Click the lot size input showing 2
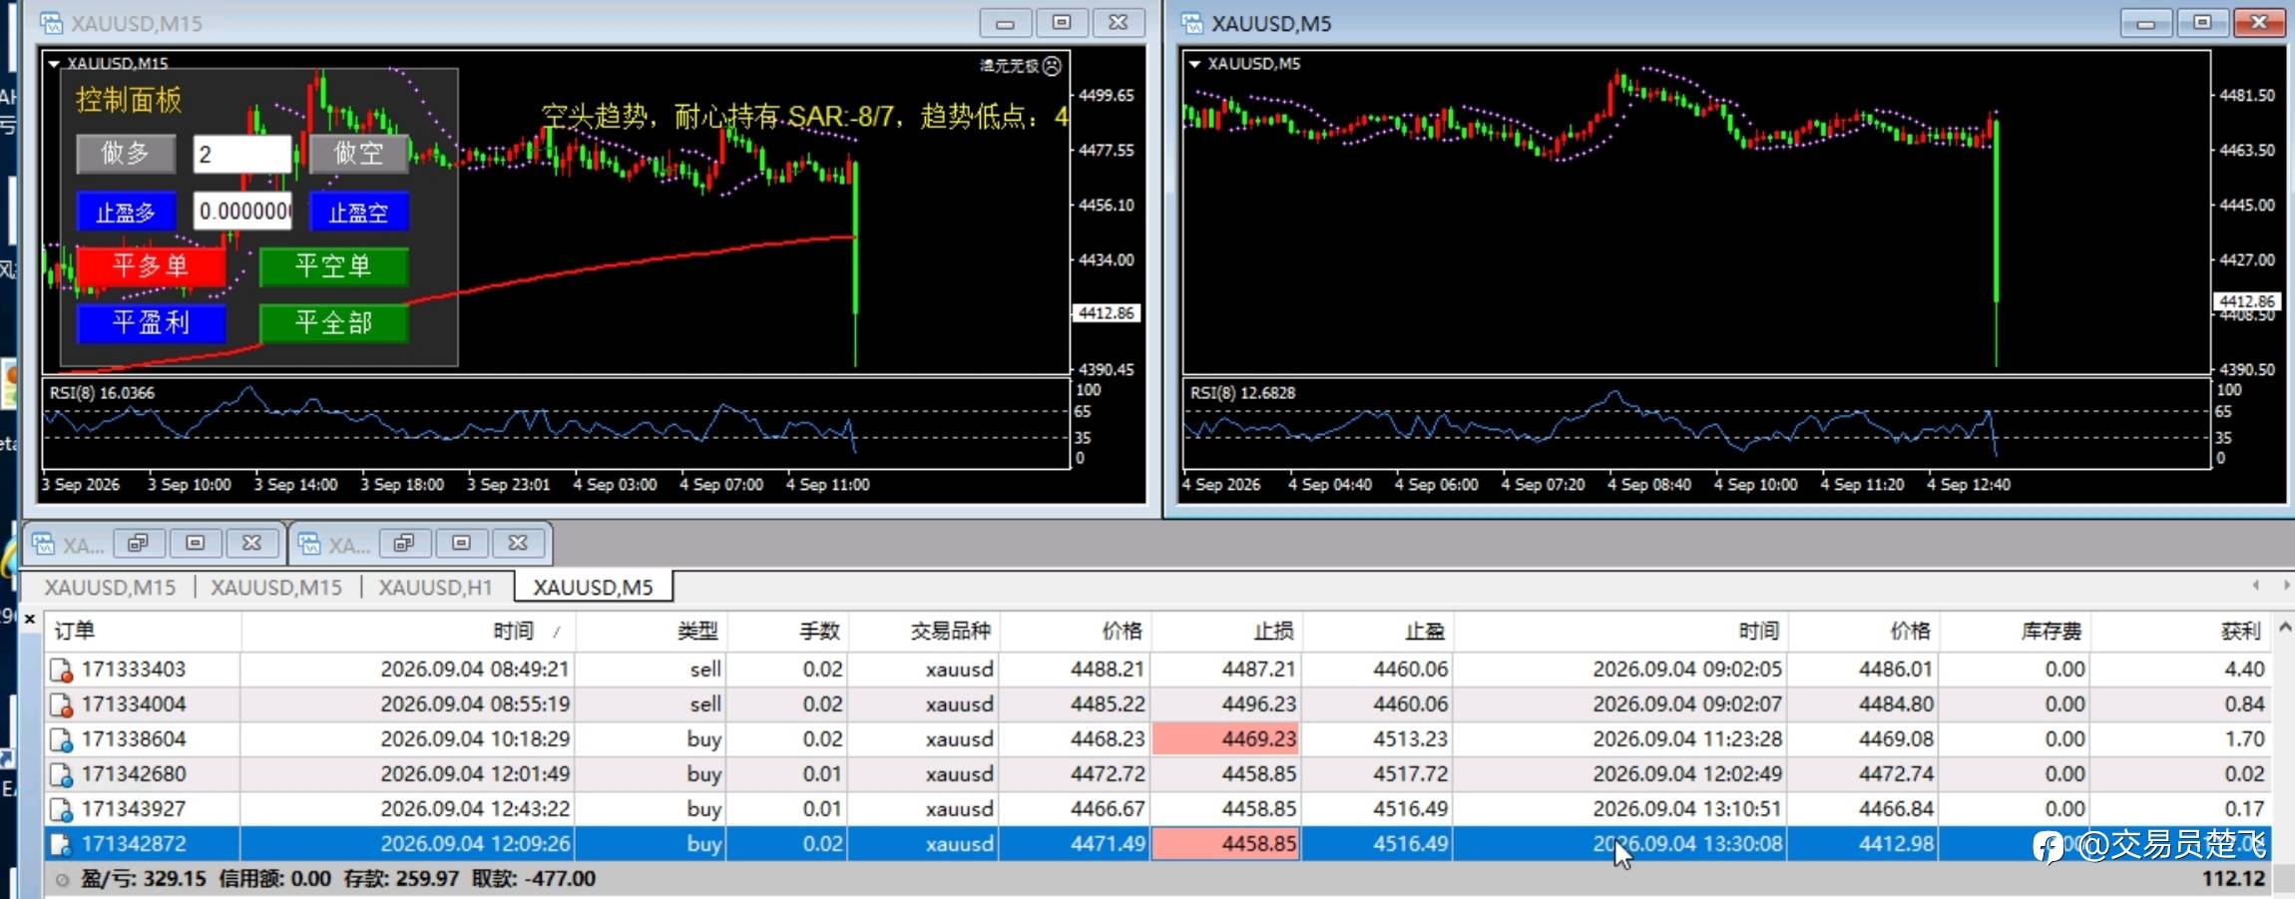The width and height of the screenshot is (2295, 899). coord(242,154)
